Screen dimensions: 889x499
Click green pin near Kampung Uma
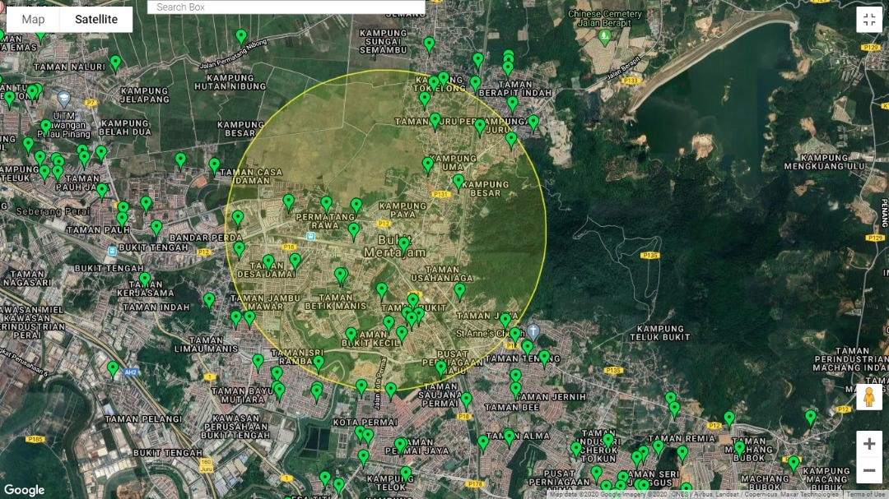(x=428, y=164)
